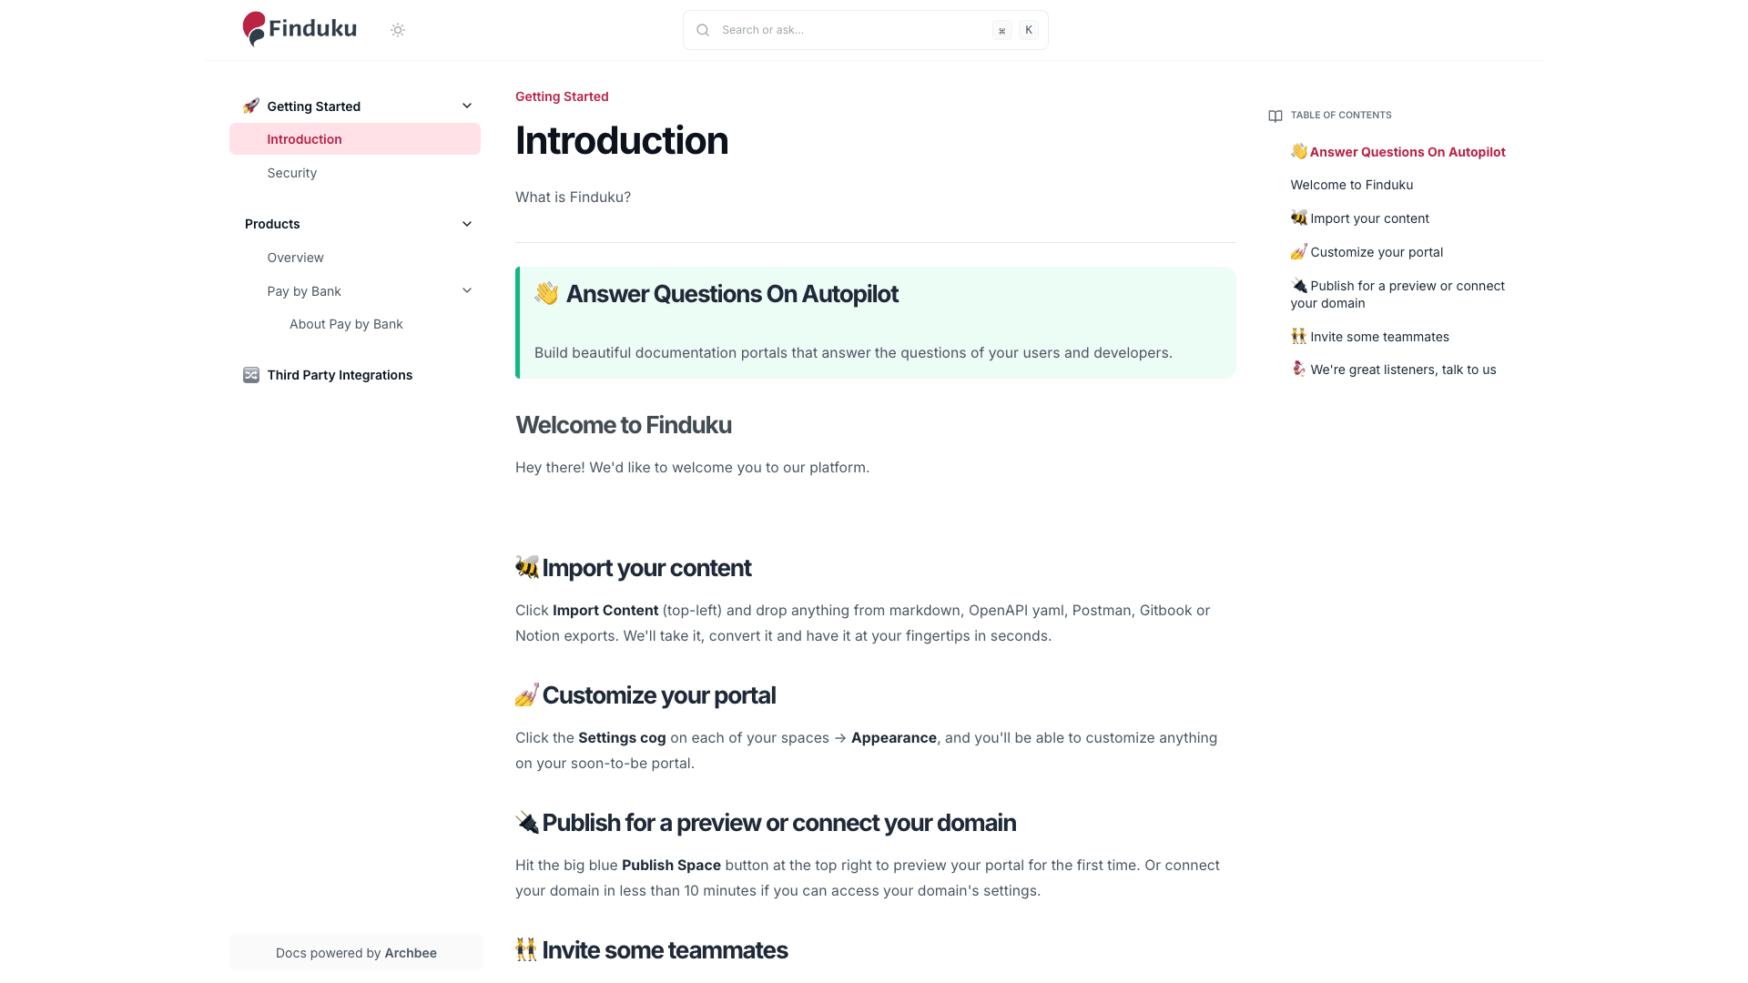Open the Archbee link in footer

click(x=411, y=953)
